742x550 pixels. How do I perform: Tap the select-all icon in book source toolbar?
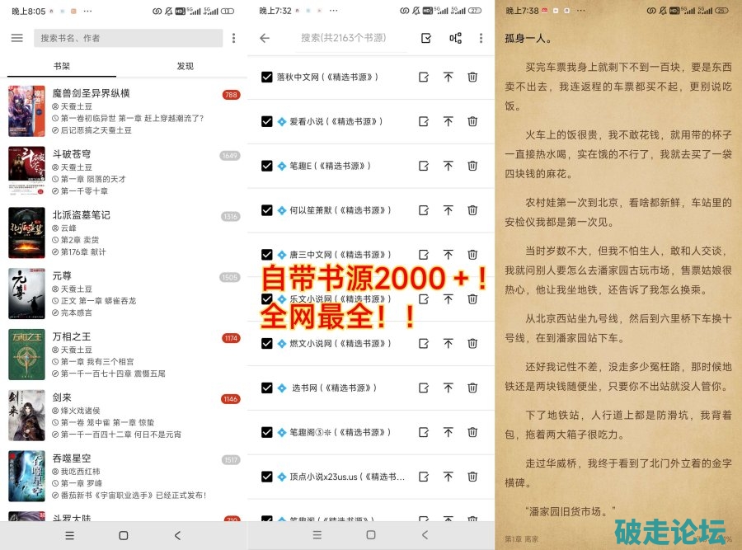[426, 38]
